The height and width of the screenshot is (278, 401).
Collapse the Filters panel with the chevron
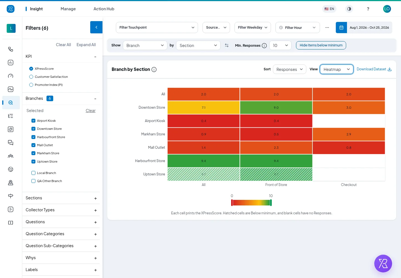tap(96, 27)
